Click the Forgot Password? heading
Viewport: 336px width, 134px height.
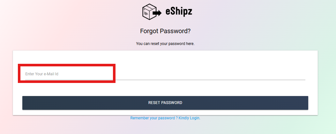tap(165, 31)
